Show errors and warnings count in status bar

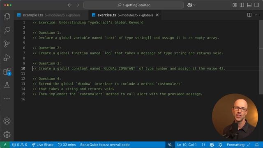(20, 145)
